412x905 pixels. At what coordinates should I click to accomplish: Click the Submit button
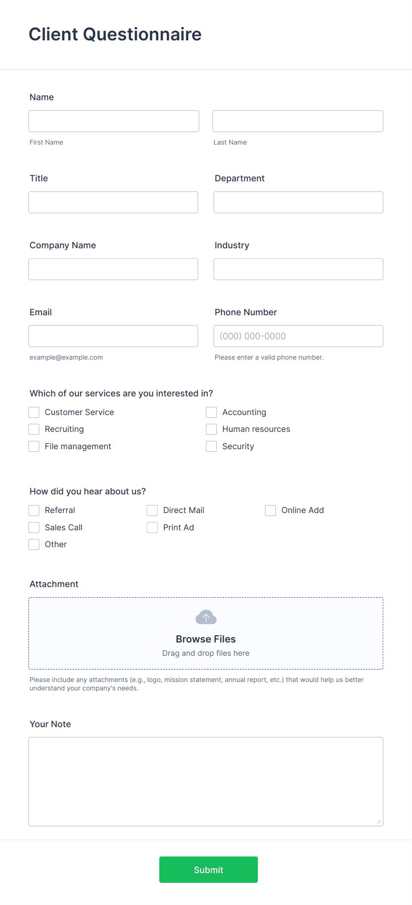[208, 869]
